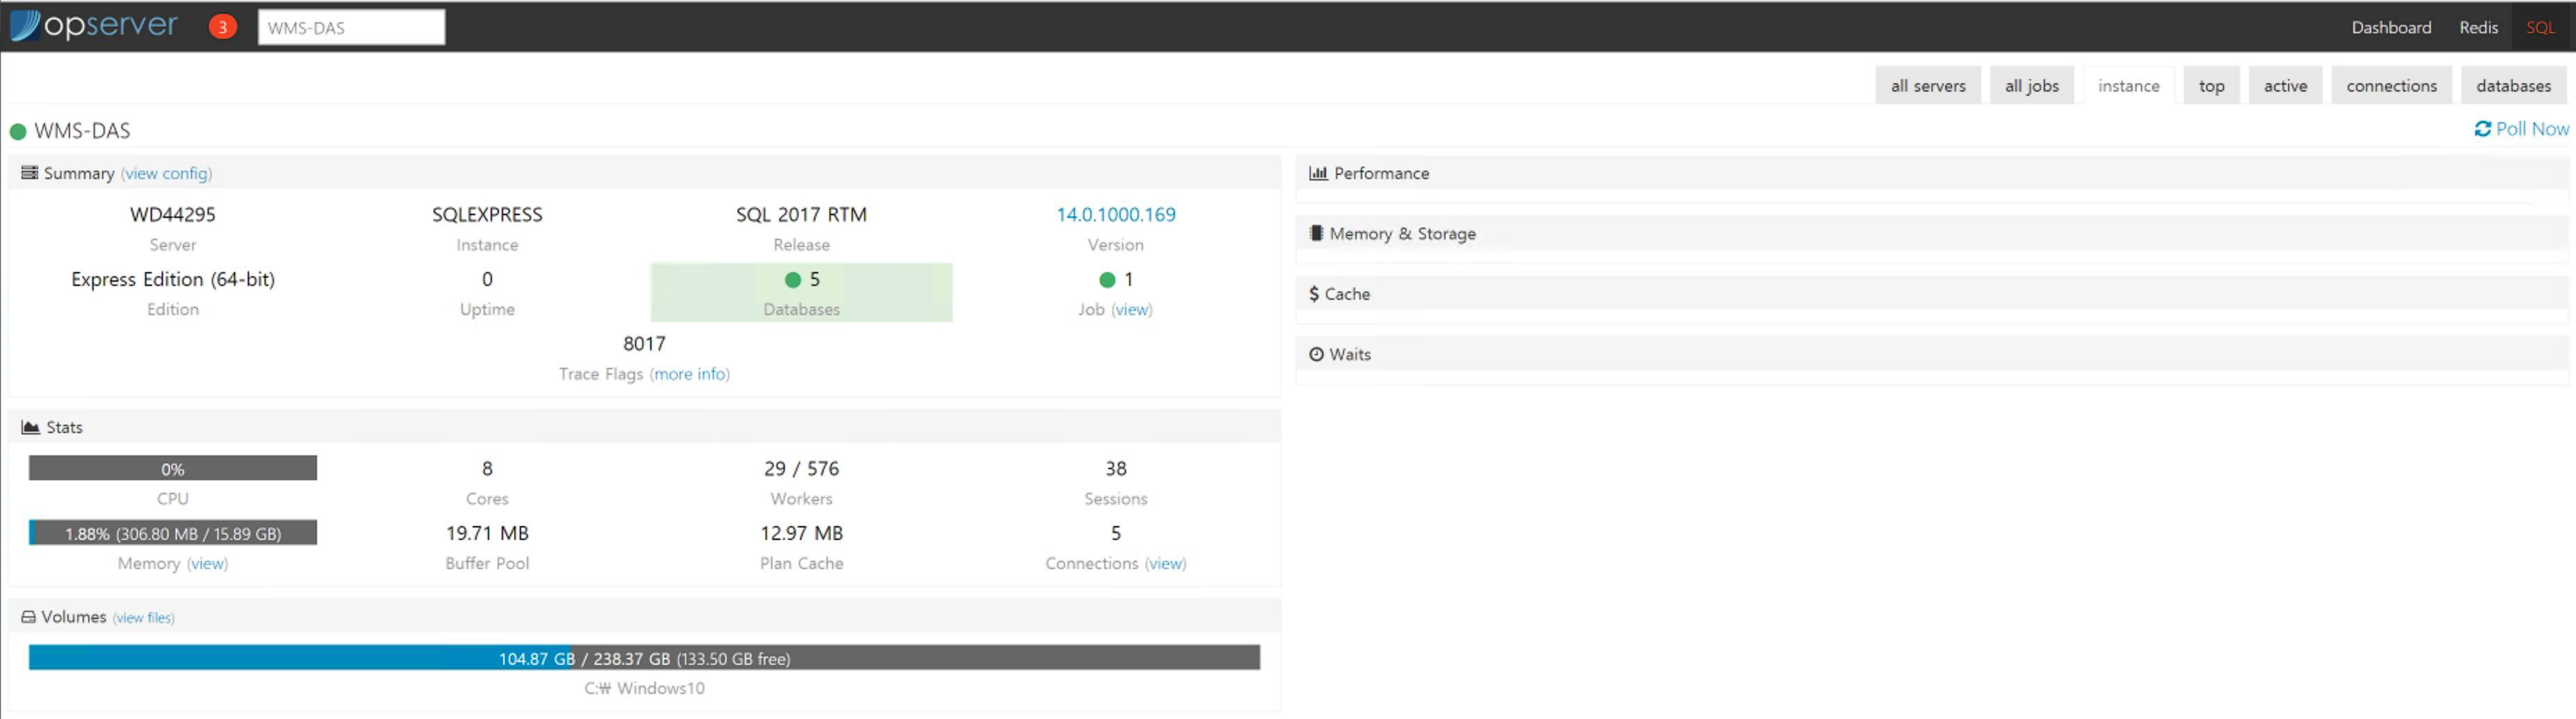Viewport: 2576px width, 719px height.
Task: Switch to the all servers tab
Action: click(1928, 86)
